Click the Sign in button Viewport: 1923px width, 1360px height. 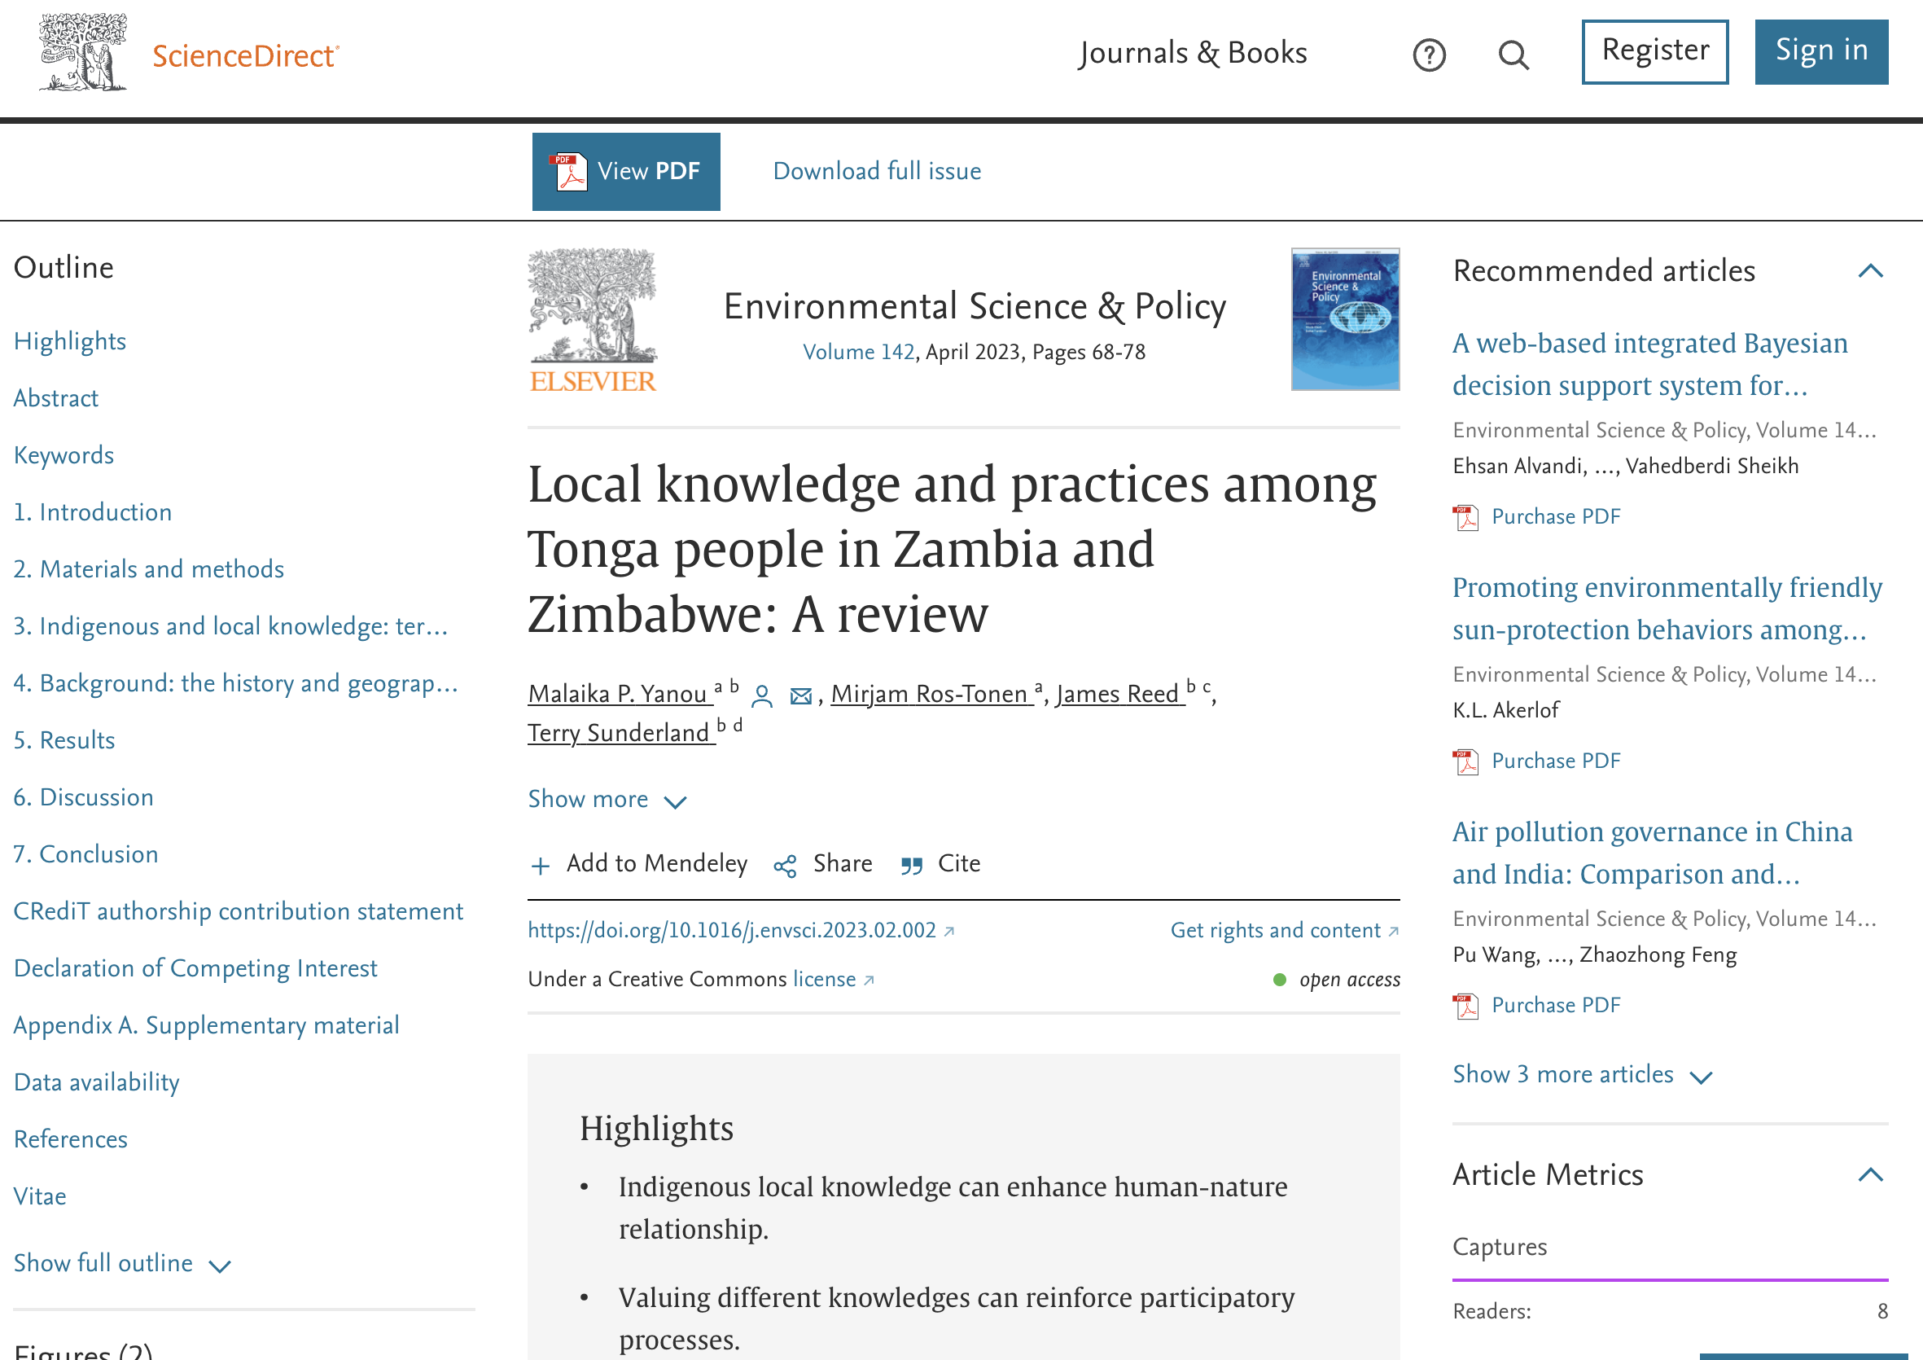1820,51
